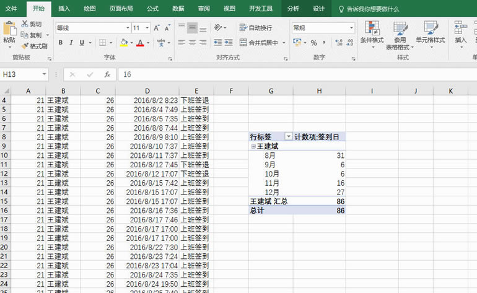Image resolution: width=477 pixels, height=293 pixels.
Task: Toggle center horizontal alignment
Action: [192, 43]
